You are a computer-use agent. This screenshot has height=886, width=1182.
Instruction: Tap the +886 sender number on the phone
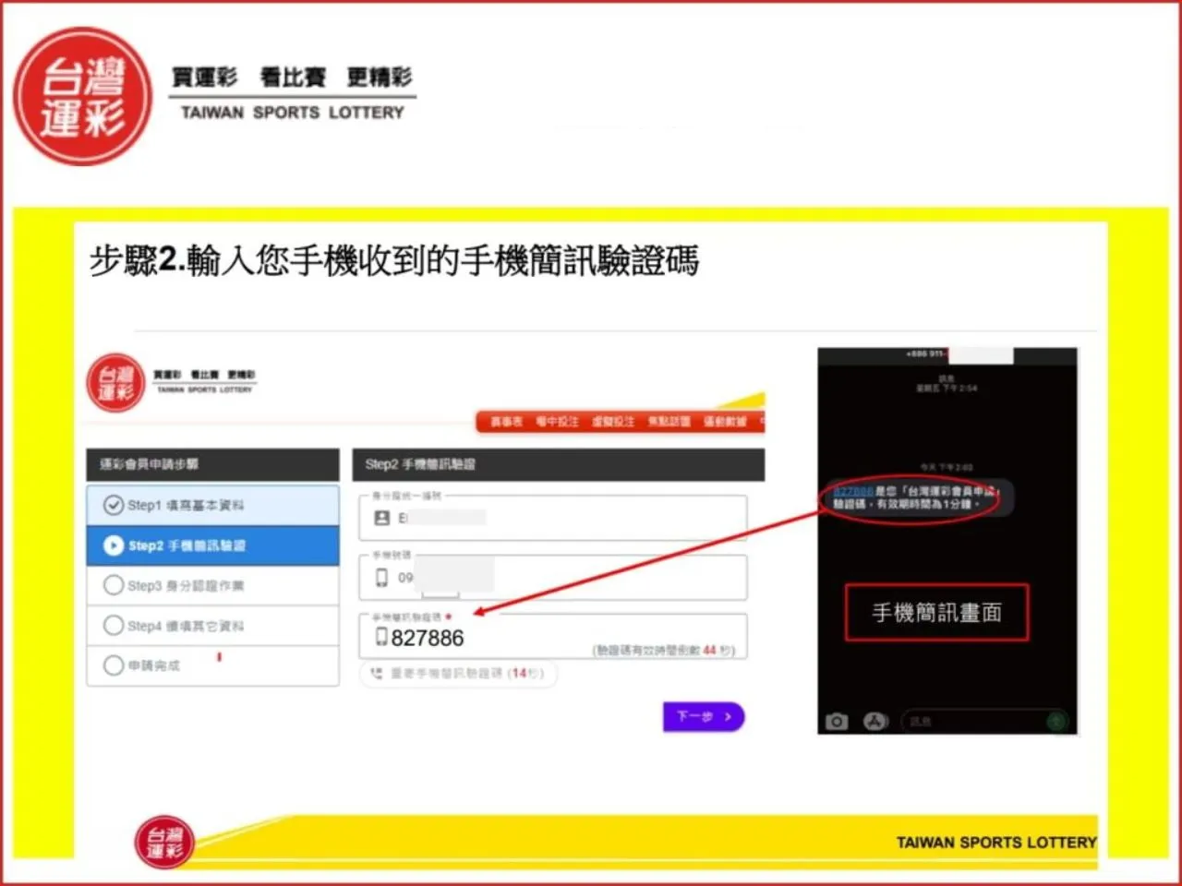click(x=927, y=353)
